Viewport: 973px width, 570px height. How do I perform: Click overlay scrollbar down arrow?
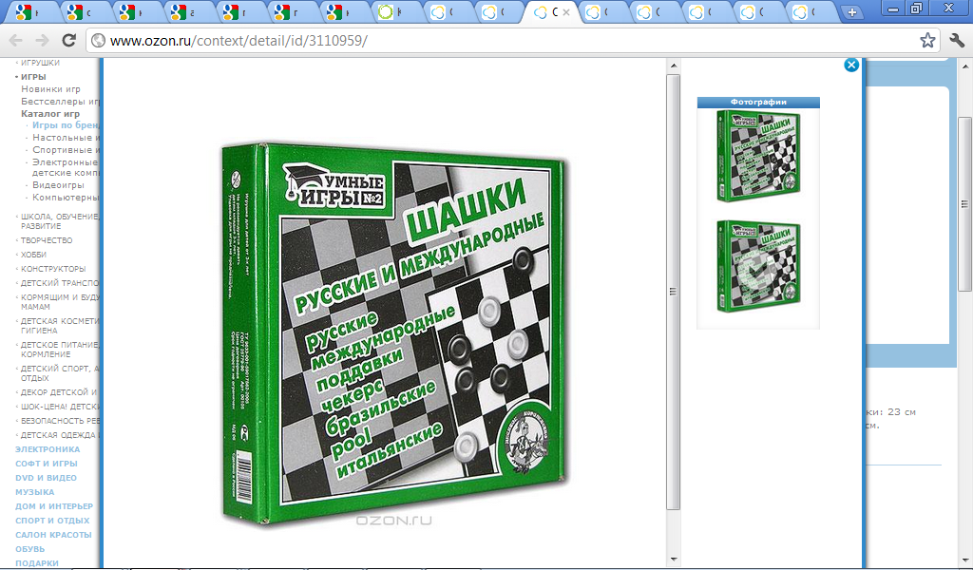tap(674, 559)
